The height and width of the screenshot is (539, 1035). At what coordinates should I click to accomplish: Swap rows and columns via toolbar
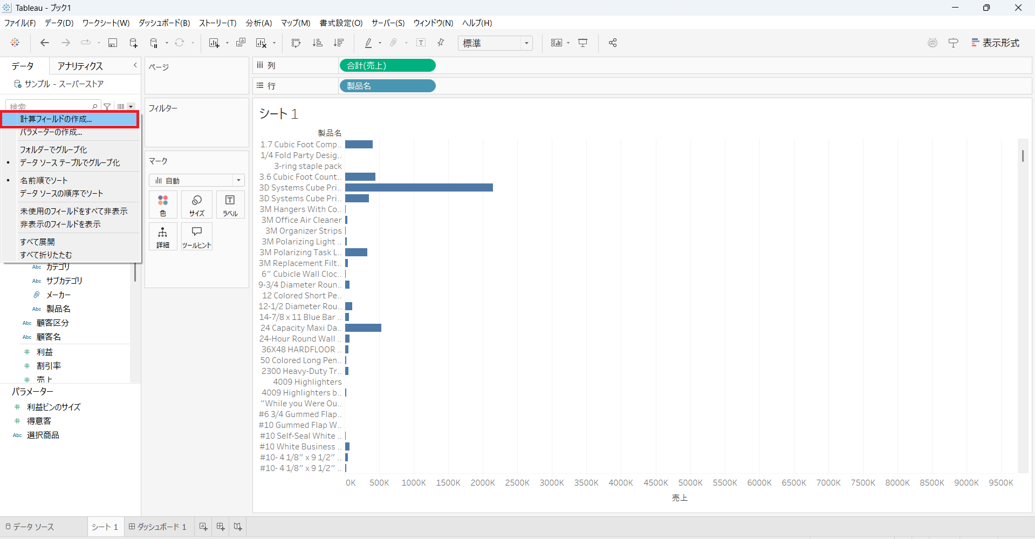296,43
